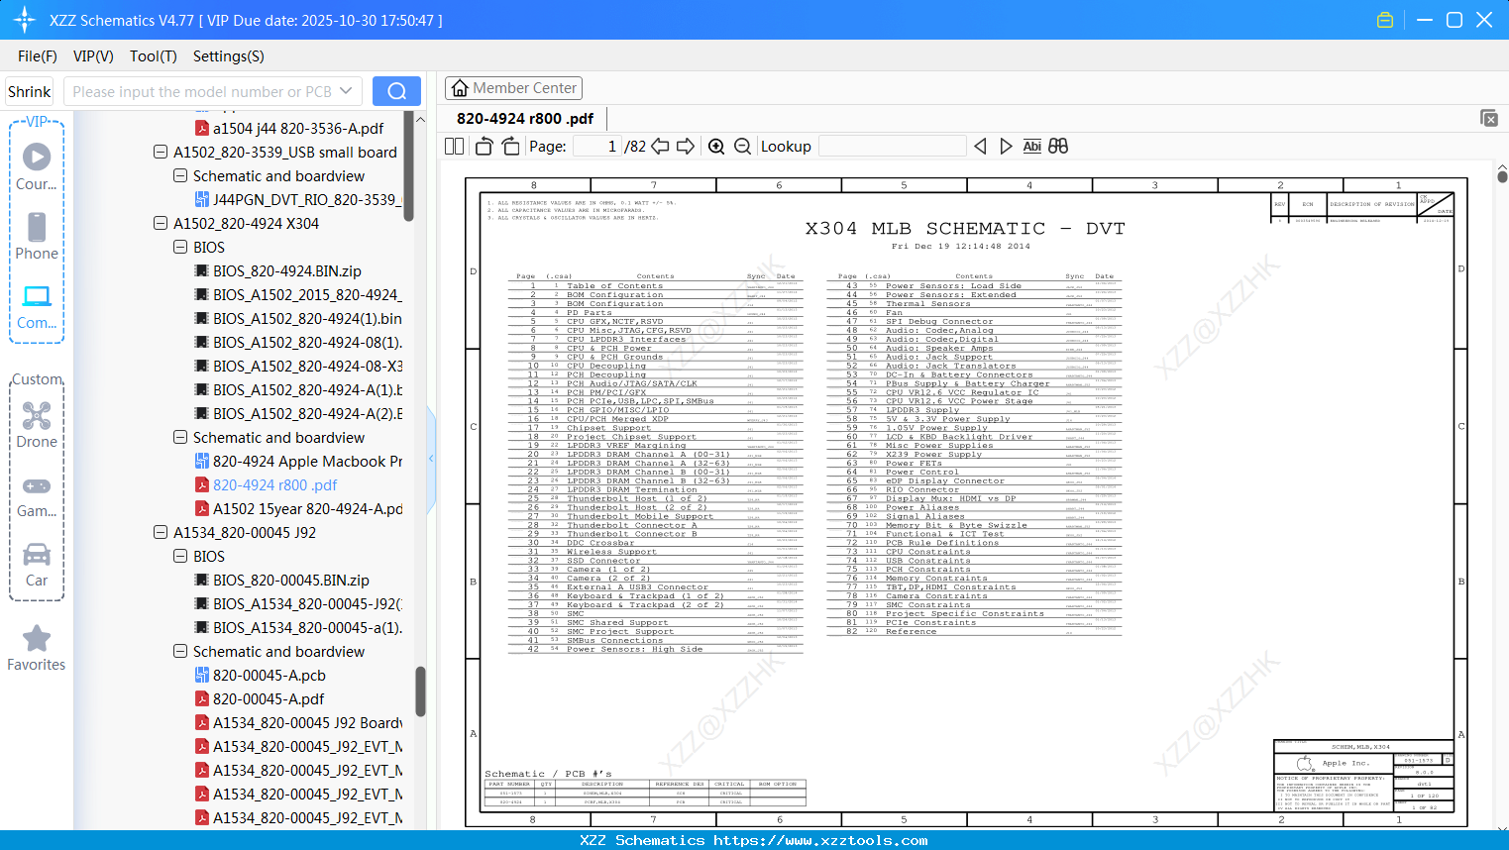Open the Drone category
The width and height of the screenshot is (1509, 850).
pos(37,425)
